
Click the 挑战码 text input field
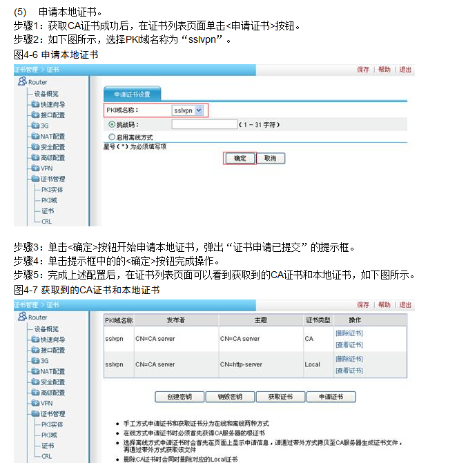click(204, 124)
